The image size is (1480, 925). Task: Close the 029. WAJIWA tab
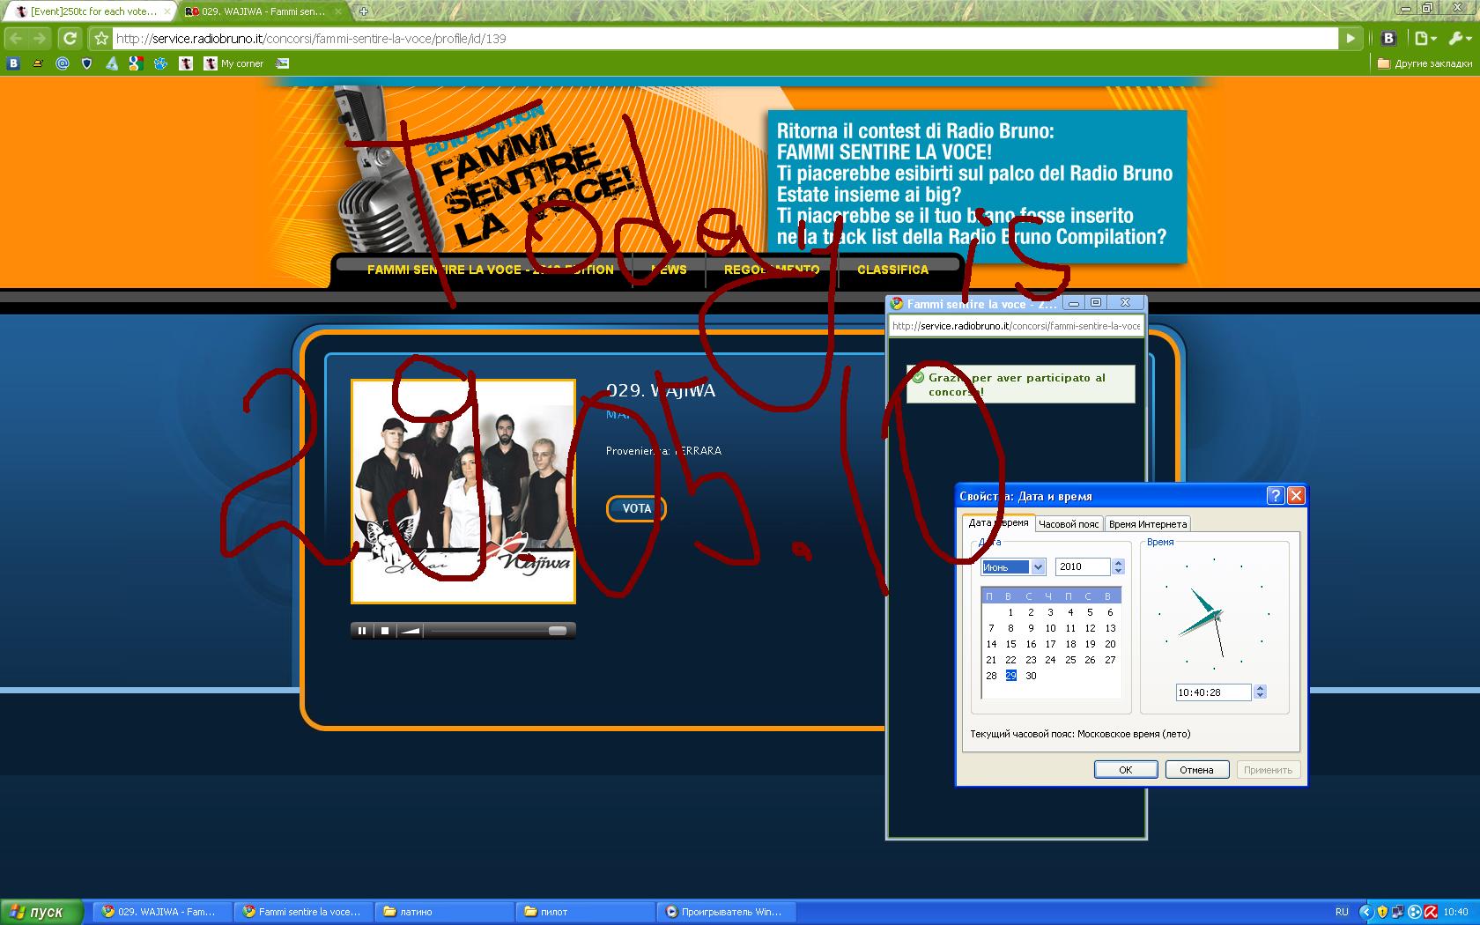(x=340, y=11)
